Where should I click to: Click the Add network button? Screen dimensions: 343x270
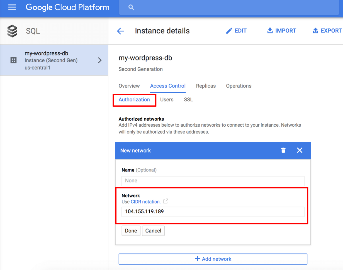tap(213, 259)
